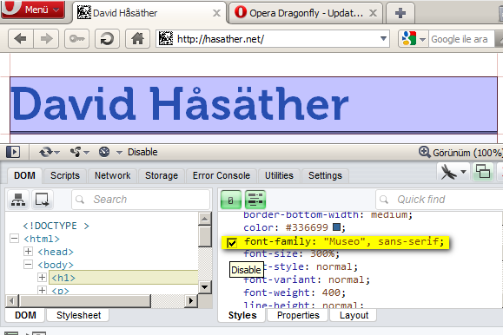Collapse the <html> node

pos(14,238)
